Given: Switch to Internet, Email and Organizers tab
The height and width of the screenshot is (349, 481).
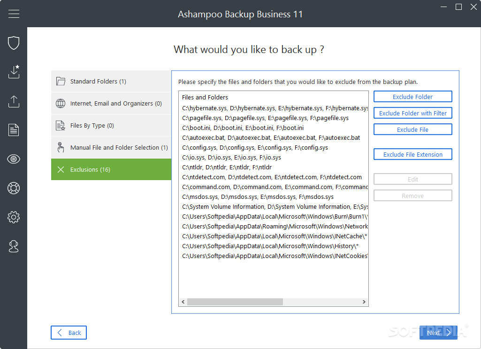Looking at the screenshot, I should 111,103.
